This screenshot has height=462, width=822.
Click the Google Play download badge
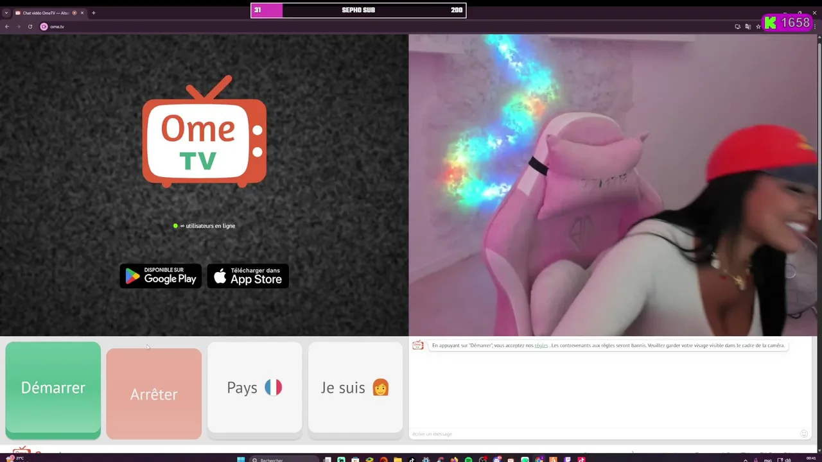click(x=161, y=276)
